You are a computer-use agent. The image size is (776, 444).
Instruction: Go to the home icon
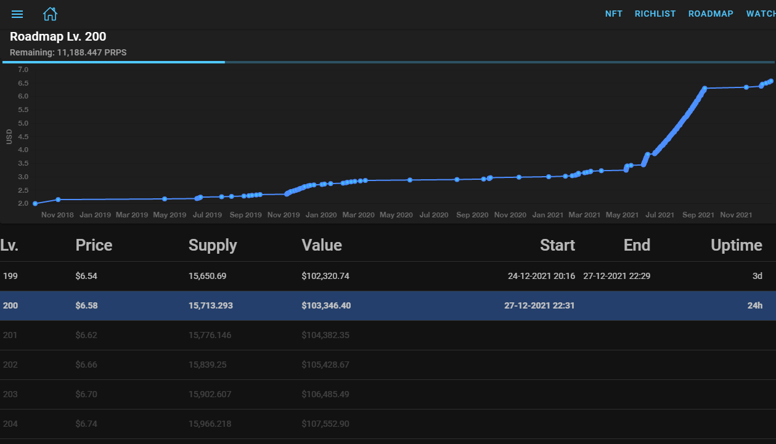[x=50, y=14]
